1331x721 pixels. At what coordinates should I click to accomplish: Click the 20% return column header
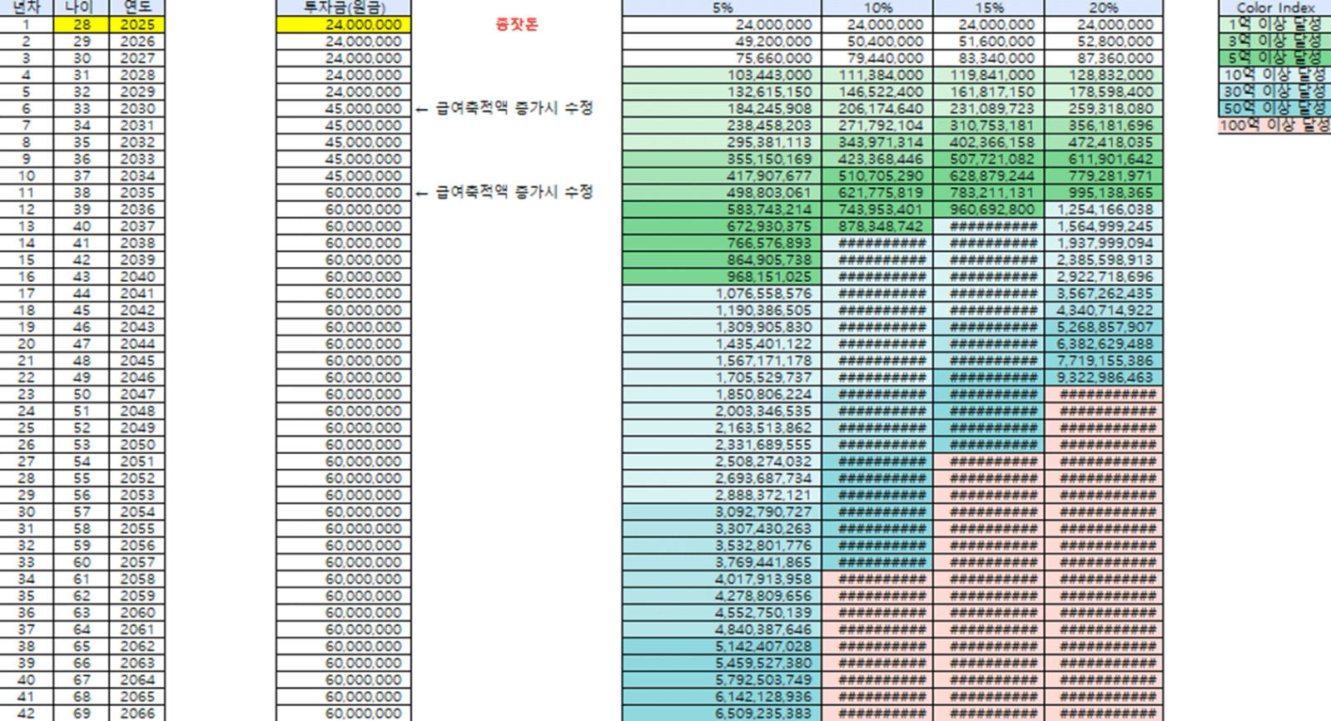[x=1104, y=7]
